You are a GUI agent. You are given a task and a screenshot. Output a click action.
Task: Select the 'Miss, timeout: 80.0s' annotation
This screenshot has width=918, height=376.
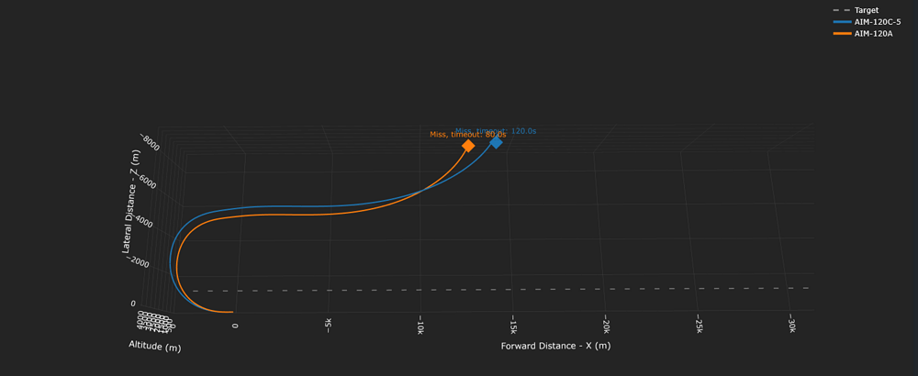(x=468, y=135)
